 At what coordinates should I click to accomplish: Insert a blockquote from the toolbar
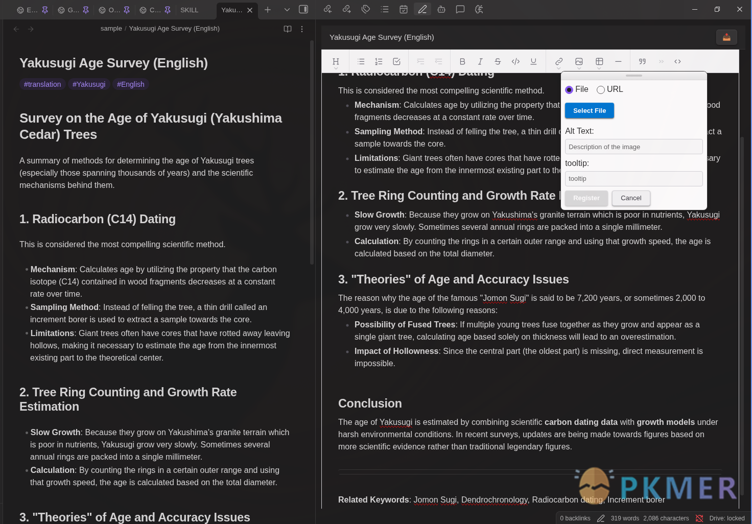(642, 62)
